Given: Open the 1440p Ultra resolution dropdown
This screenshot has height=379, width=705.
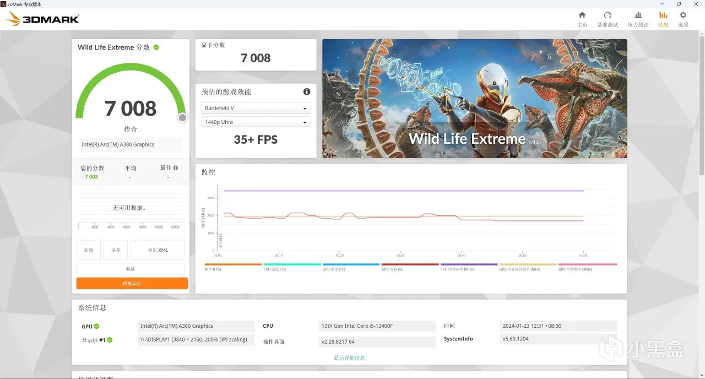Looking at the screenshot, I should click(256, 122).
